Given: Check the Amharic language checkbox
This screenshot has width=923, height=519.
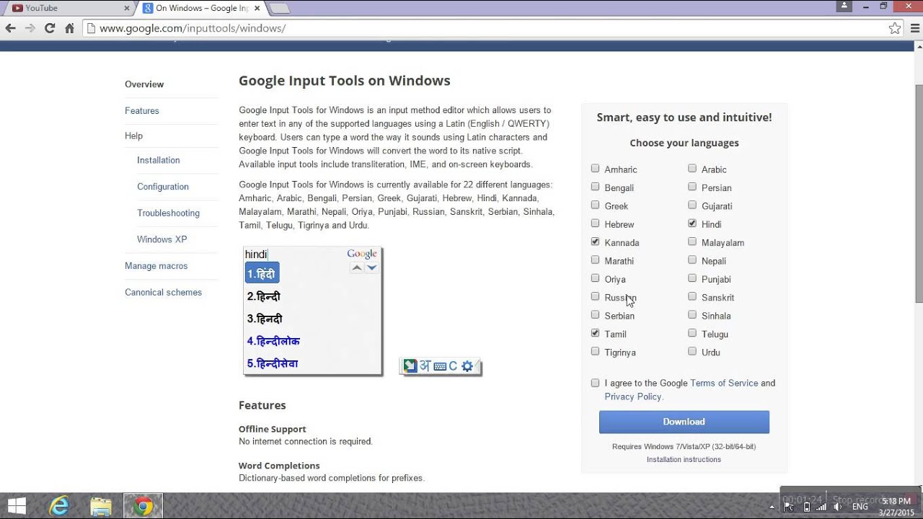Looking at the screenshot, I should (595, 169).
